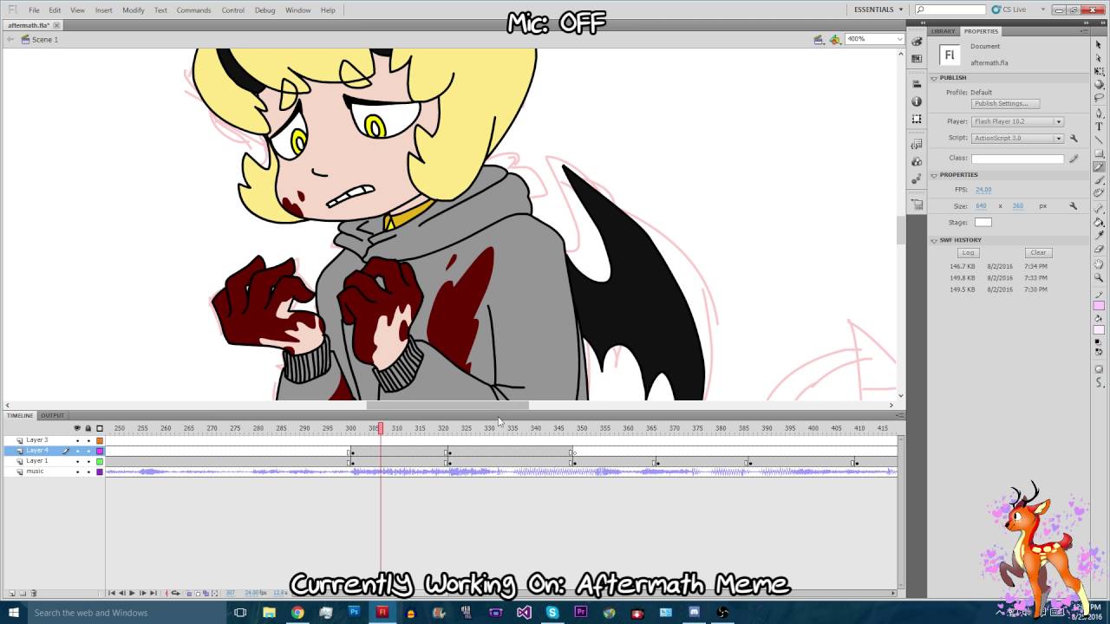Select the Paint Bucket tool
The image size is (1110, 624).
[1099, 223]
